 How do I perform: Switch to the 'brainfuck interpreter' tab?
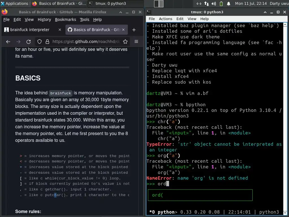[x=29, y=30]
